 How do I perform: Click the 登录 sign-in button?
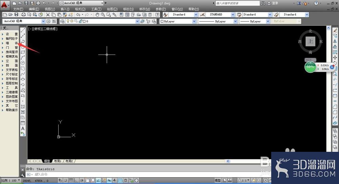273,3
